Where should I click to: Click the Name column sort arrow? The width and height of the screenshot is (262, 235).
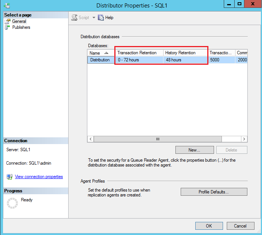[106, 53]
